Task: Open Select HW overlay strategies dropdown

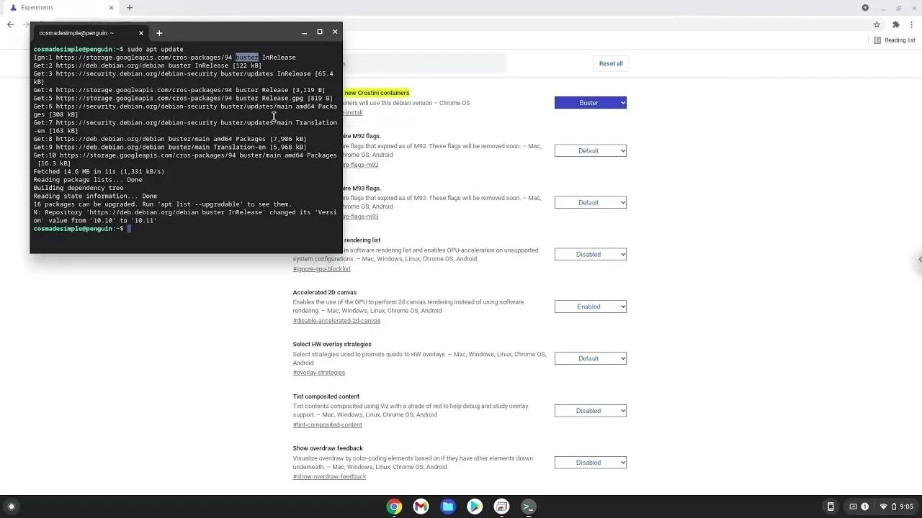Action: coord(591,358)
